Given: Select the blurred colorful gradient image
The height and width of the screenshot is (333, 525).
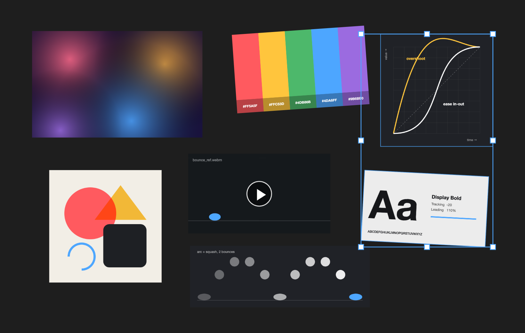Looking at the screenshot, I should click(x=117, y=84).
